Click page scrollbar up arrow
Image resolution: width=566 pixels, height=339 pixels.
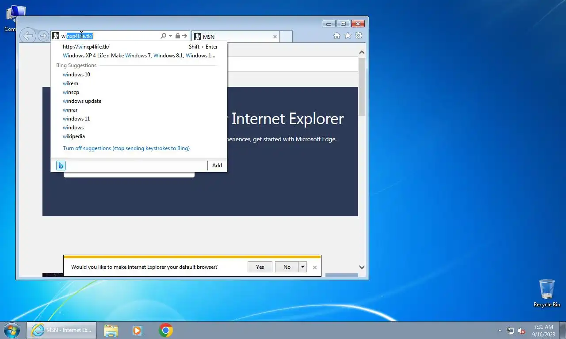362,53
